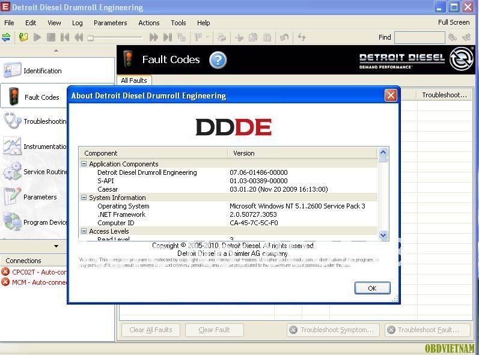Screen dimensions: 479x355
Task: Select the Caesar component row
Action: click(x=228, y=189)
